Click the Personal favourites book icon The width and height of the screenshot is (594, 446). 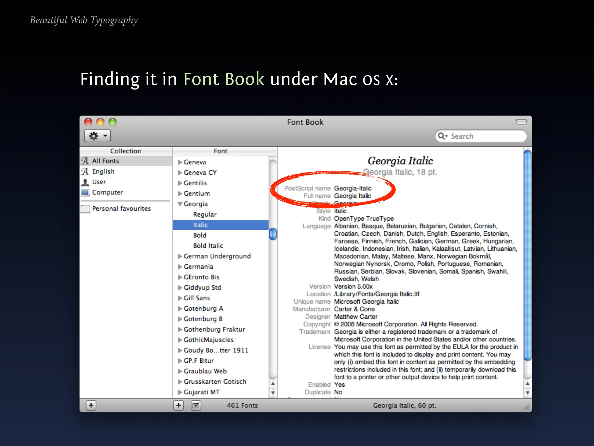(x=85, y=208)
